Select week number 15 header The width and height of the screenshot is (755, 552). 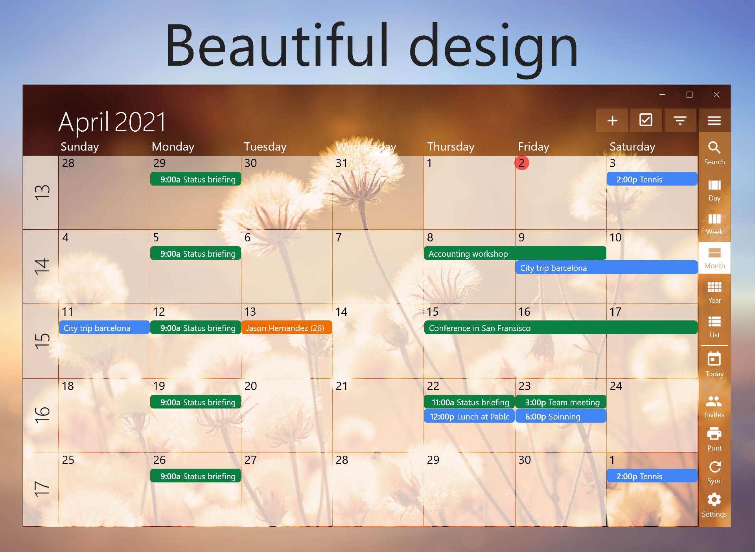click(41, 341)
